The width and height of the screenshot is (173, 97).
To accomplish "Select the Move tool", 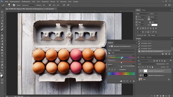I will click(x=2, y=12).
